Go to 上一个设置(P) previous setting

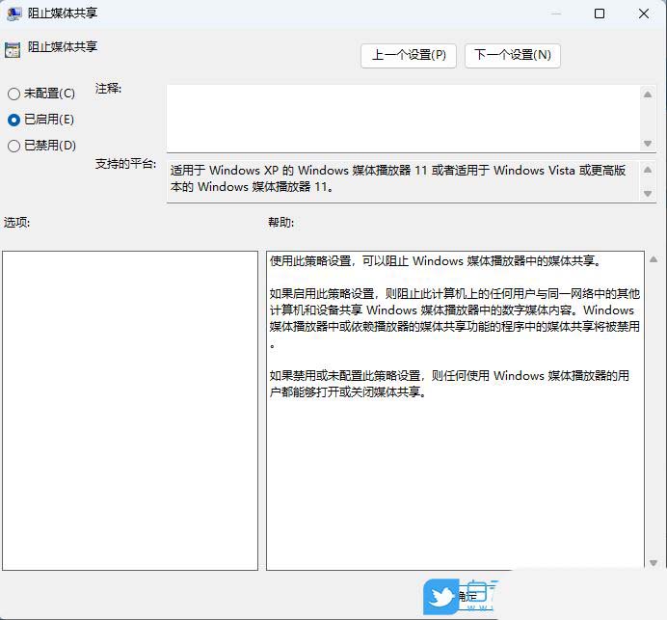click(409, 55)
